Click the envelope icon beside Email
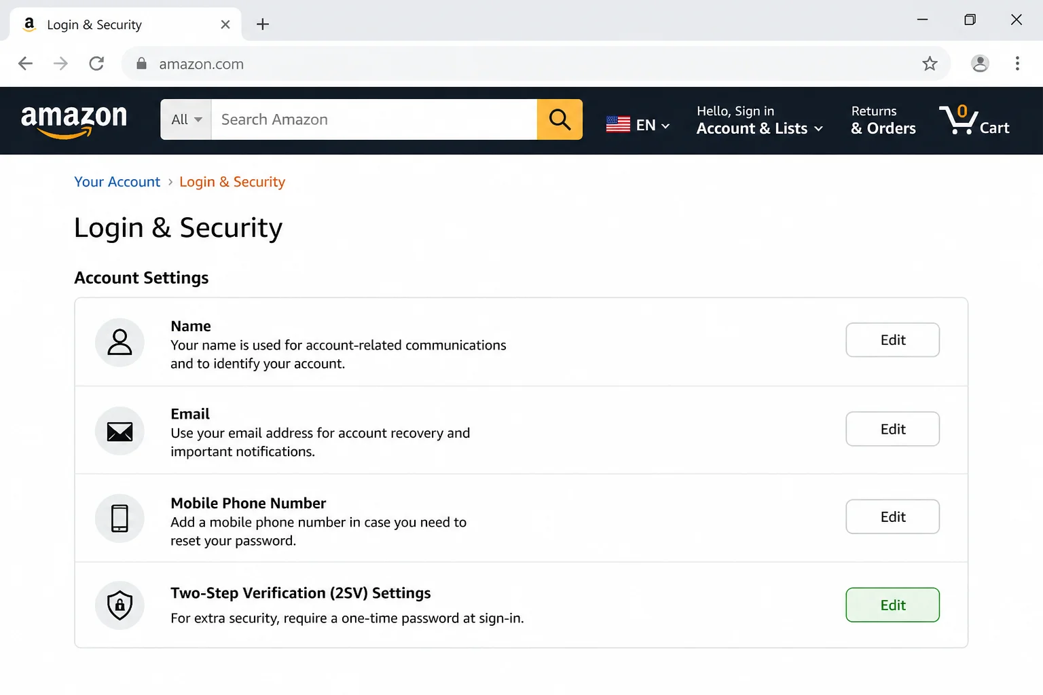This screenshot has width=1043, height=695. pyautogui.click(x=120, y=431)
